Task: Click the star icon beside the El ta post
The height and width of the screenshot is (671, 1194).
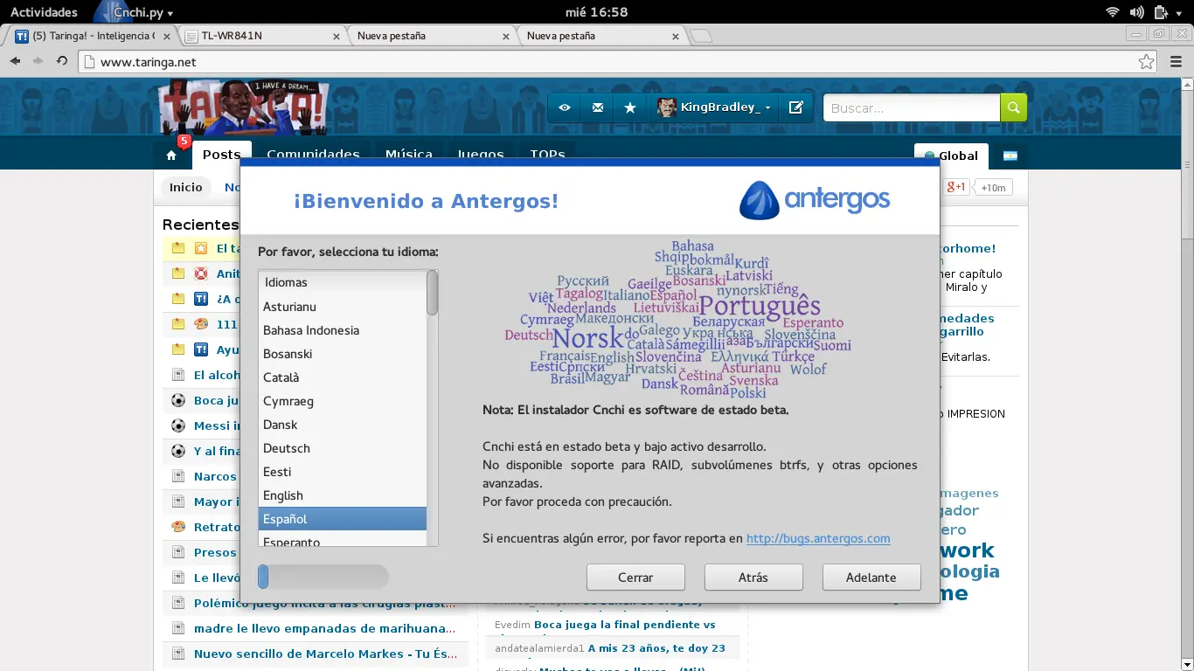Action: (201, 248)
